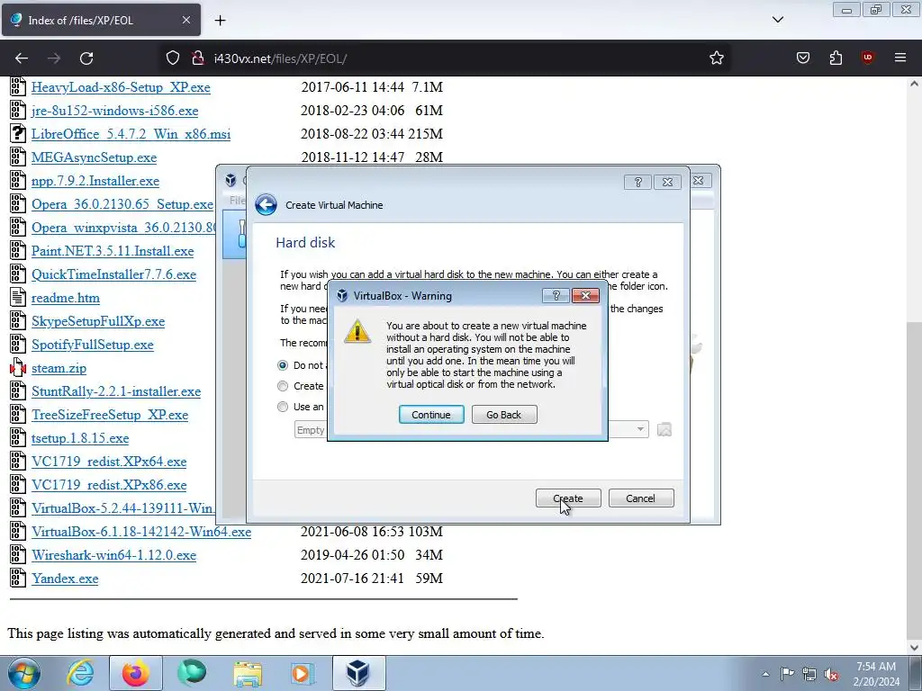Open Paint.NET.3.5.11.Install.exe link
Viewport: 922px width, 691px height.
pyautogui.click(x=113, y=251)
